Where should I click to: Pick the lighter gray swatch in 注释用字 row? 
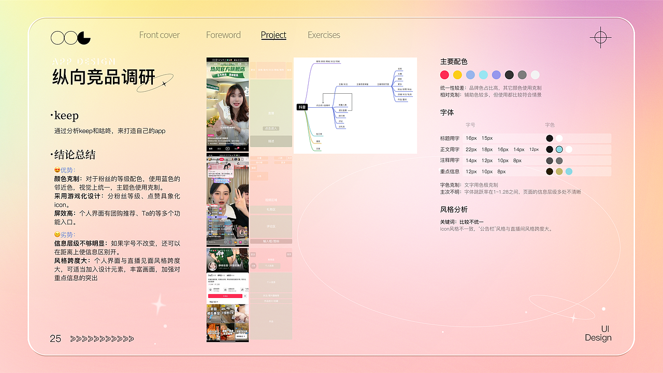point(559,161)
